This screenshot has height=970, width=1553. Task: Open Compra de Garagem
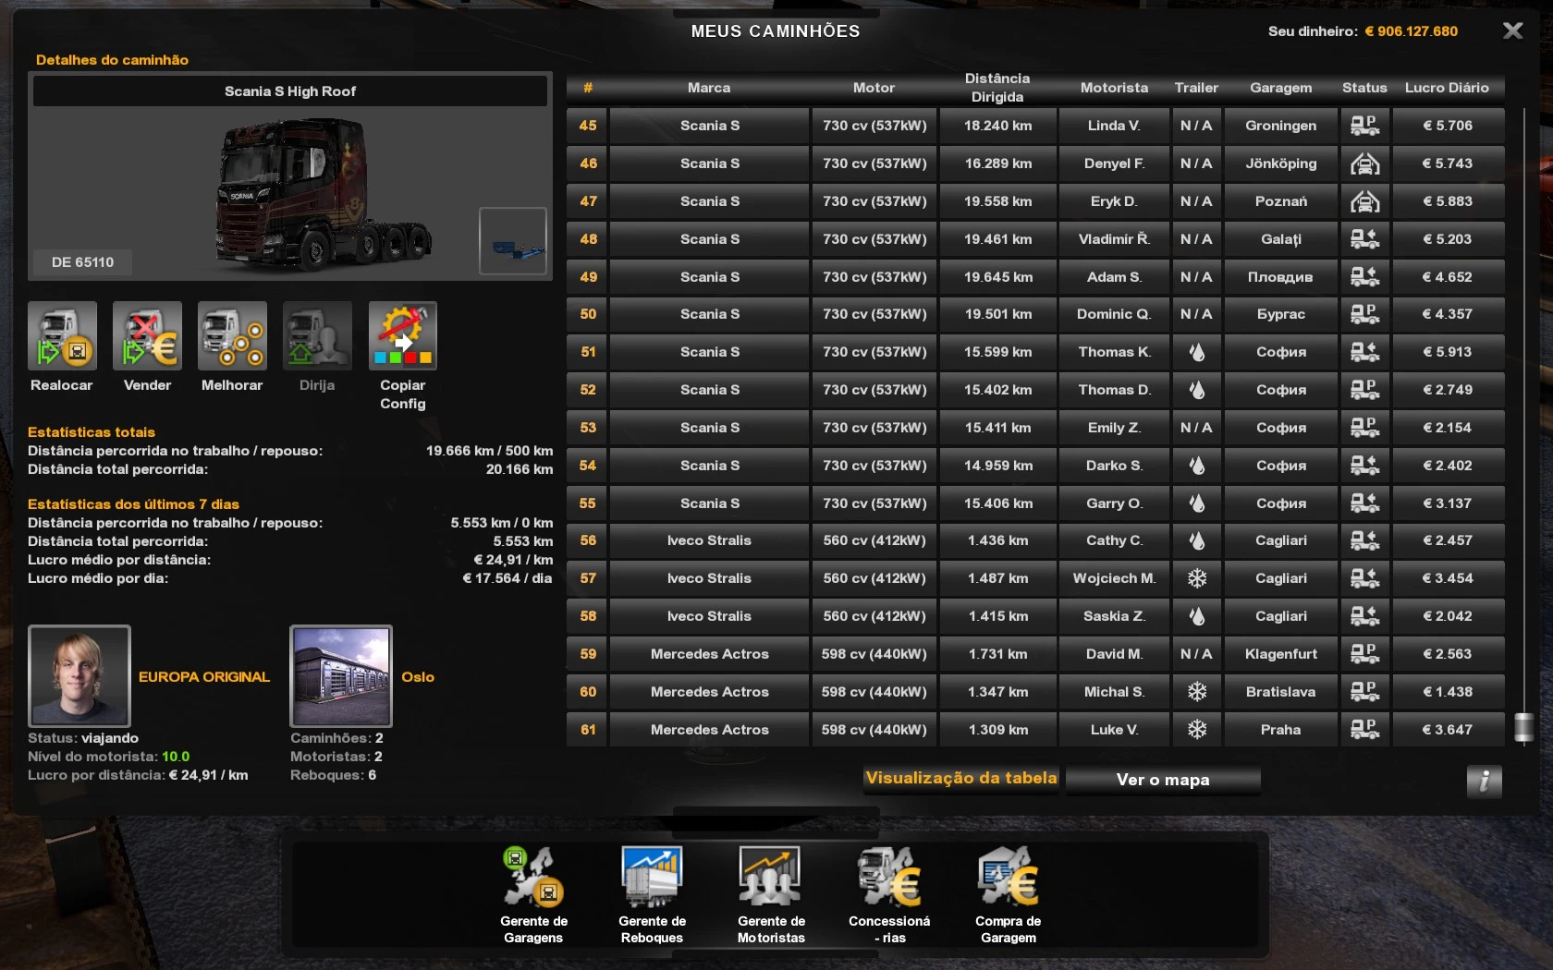pos(1008,878)
